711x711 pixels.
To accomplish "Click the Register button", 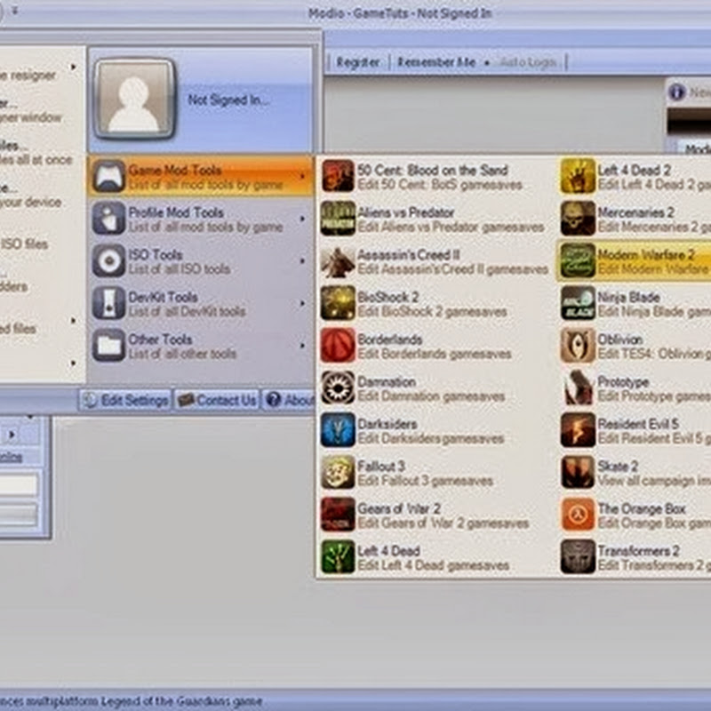I will pos(358,62).
